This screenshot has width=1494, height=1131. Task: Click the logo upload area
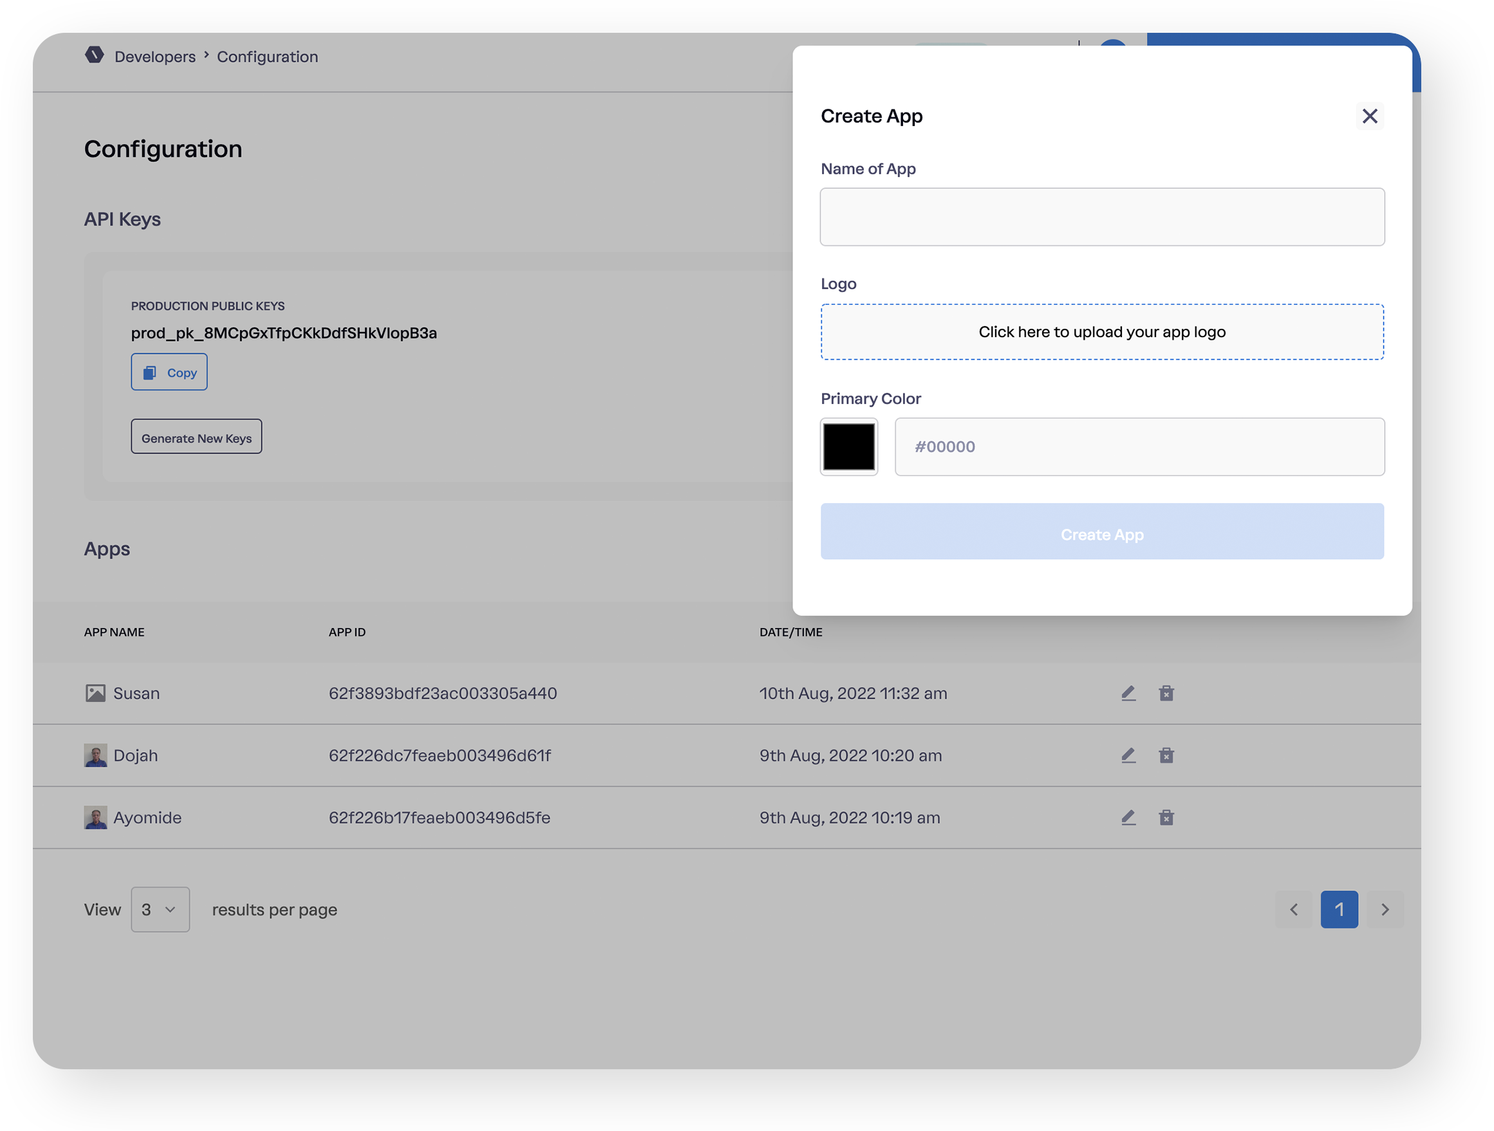click(1101, 332)
